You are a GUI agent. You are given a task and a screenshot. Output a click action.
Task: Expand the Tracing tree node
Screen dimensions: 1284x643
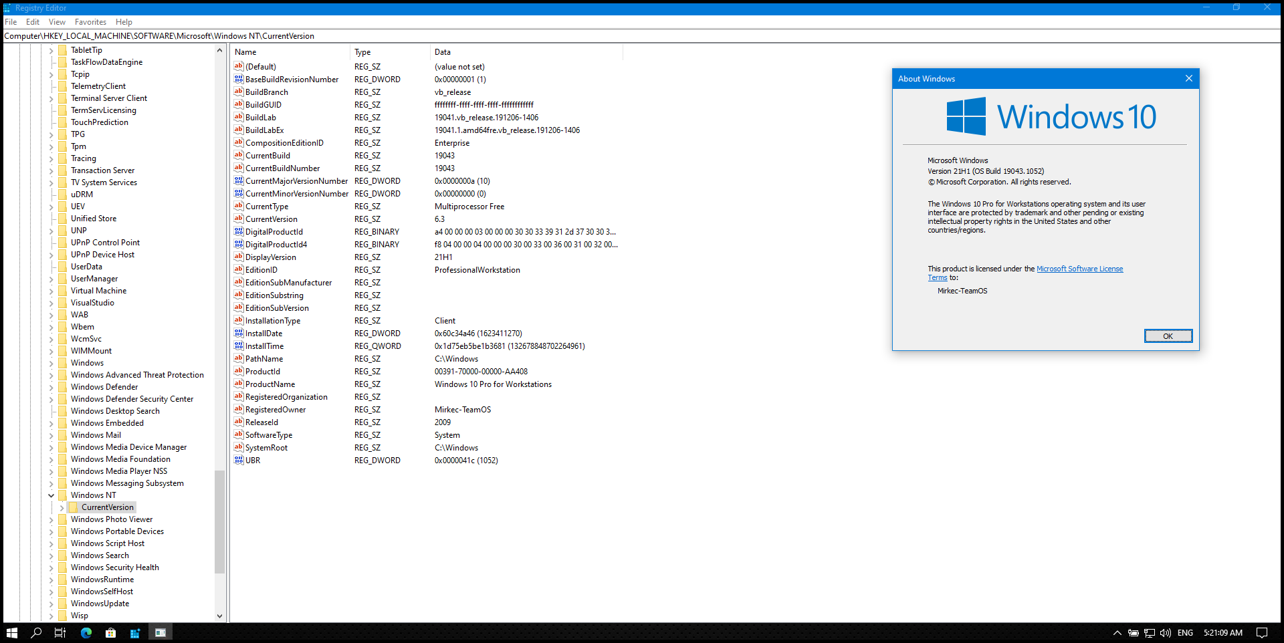51,158
